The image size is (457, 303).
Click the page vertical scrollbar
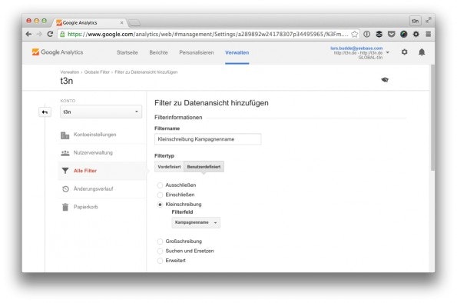[x=432, y=118]
